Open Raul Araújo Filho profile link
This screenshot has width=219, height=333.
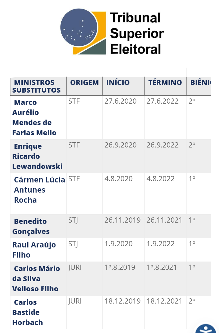[x=34, y=250]
